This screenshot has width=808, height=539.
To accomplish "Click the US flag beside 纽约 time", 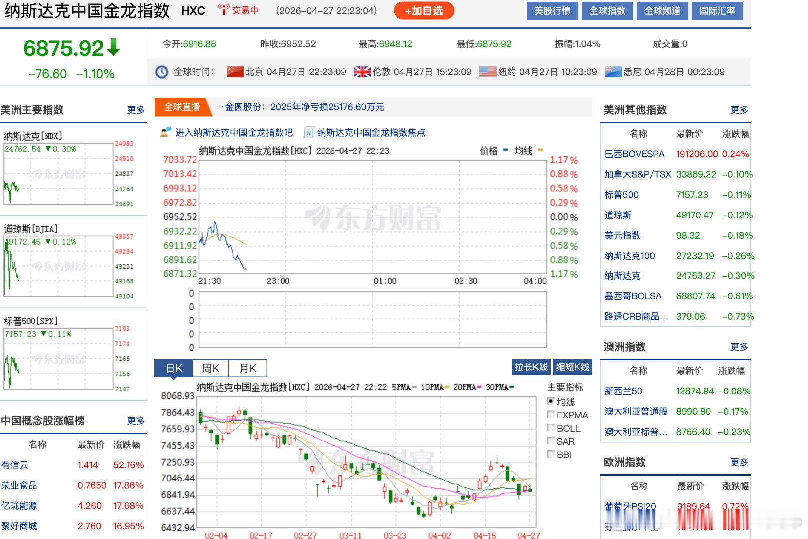I will pos(488,72).
